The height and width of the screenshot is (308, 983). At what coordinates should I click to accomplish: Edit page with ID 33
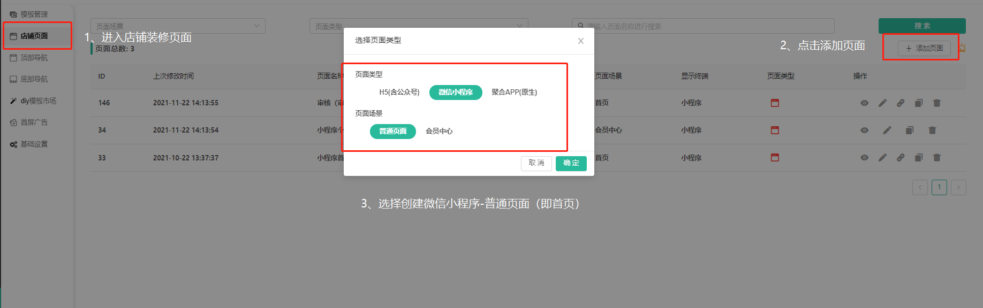[x=882, y=158]
